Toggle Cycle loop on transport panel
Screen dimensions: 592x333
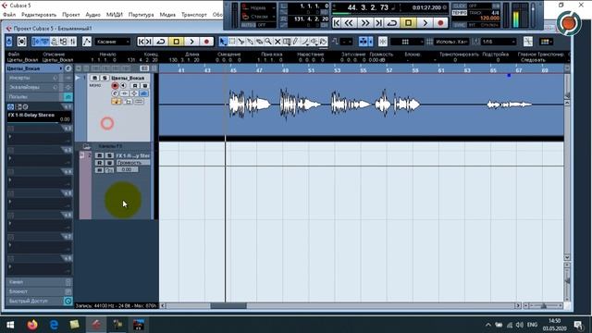392,23
